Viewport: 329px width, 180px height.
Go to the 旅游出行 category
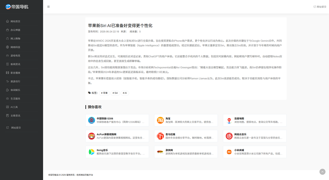(15, 81)
